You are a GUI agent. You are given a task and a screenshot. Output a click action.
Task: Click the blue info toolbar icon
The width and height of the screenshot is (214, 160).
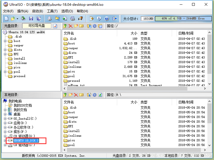99,18
